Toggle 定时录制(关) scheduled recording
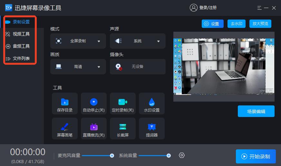Viewport: 281px width, 166px height. tap(123, 104)
